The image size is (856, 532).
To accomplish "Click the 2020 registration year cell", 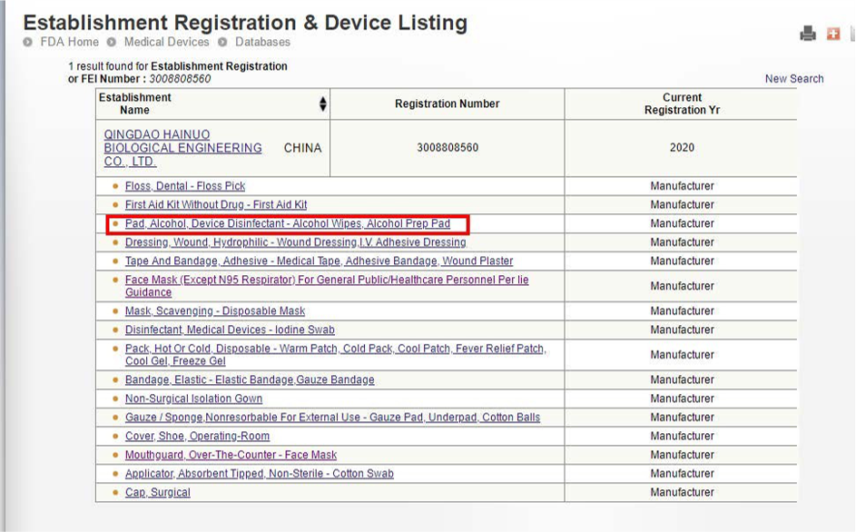I will pyautogui.click(x=682, y=147).
